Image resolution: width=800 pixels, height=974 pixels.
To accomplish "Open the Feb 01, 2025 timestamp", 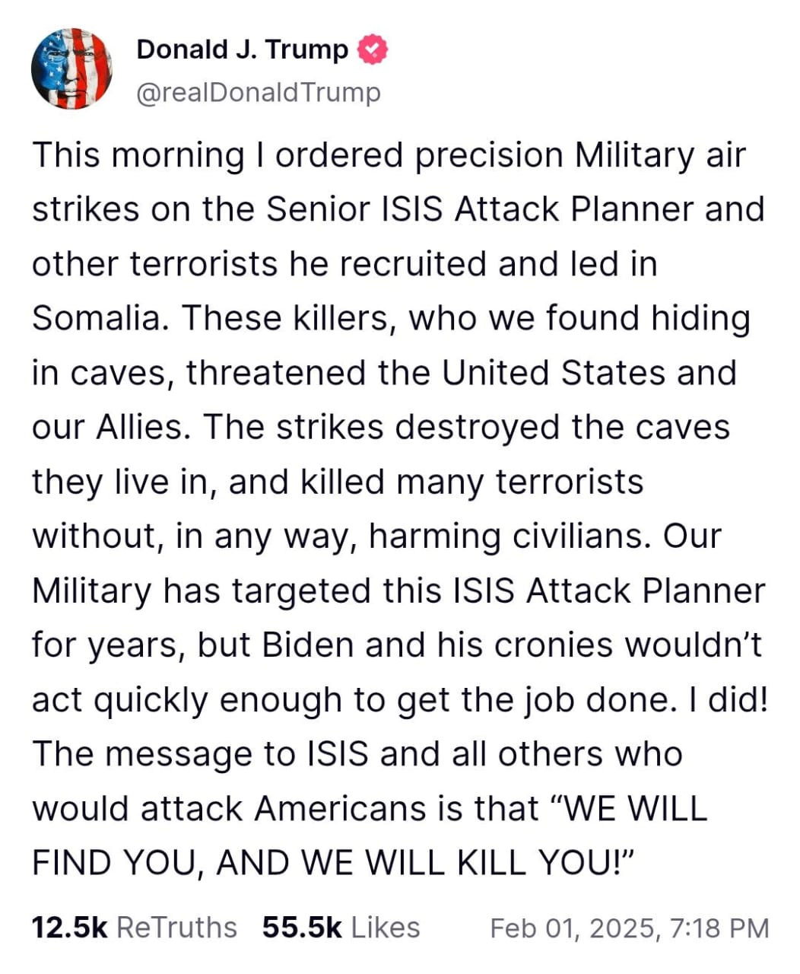I will point(629,928).
